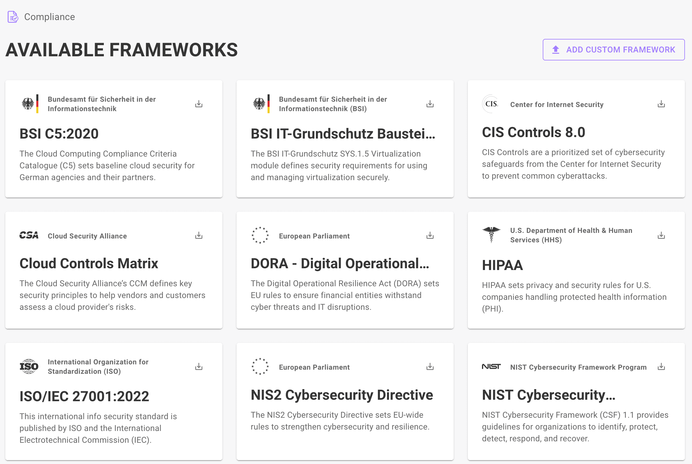Download the CIS Controls 8.0 framework
Viewport: 692px width, 464px height.
point(661,104)
